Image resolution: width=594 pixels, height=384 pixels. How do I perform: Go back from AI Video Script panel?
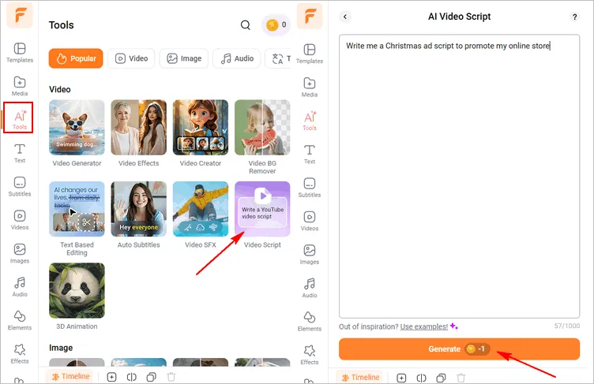[x=345, y=17]
